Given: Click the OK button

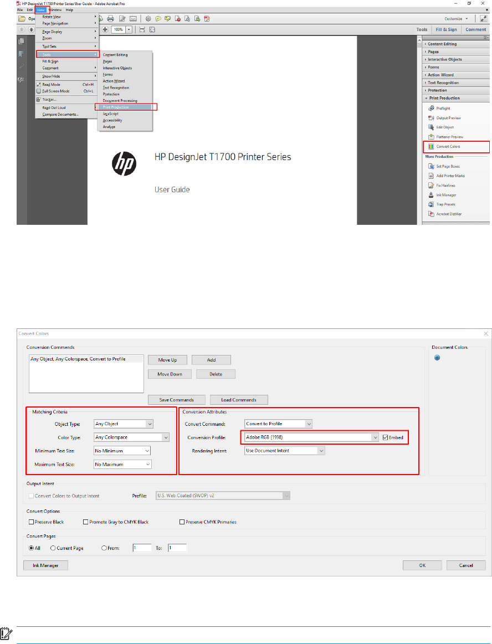Looking at the screenshot, I should pos(422,565).
